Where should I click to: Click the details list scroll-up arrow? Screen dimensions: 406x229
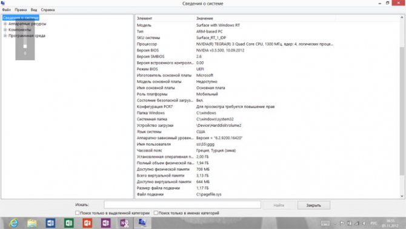coord(402,18)
